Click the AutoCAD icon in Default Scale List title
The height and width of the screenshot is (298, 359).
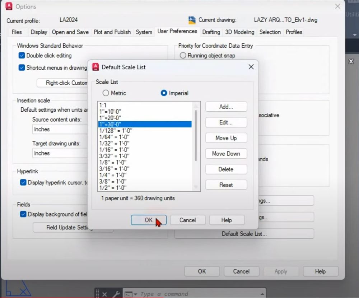coord(95,67)
